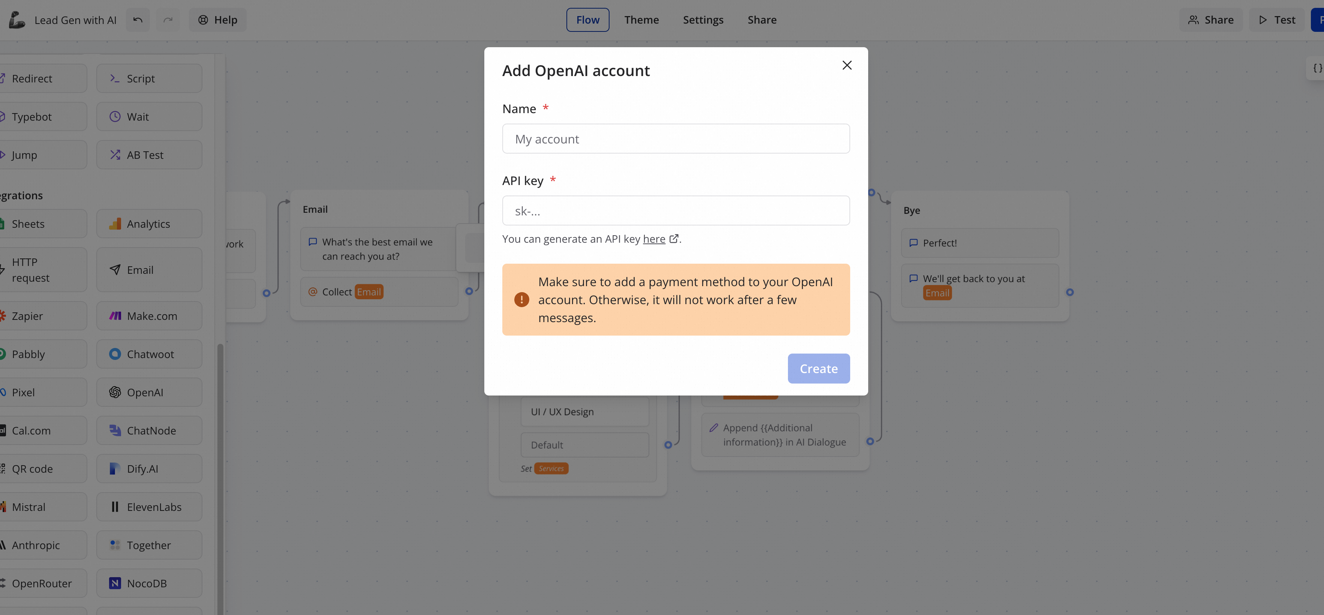Click the Dify.AI block icon
This screenshot has height=615, width=1324.
(115, 469)
